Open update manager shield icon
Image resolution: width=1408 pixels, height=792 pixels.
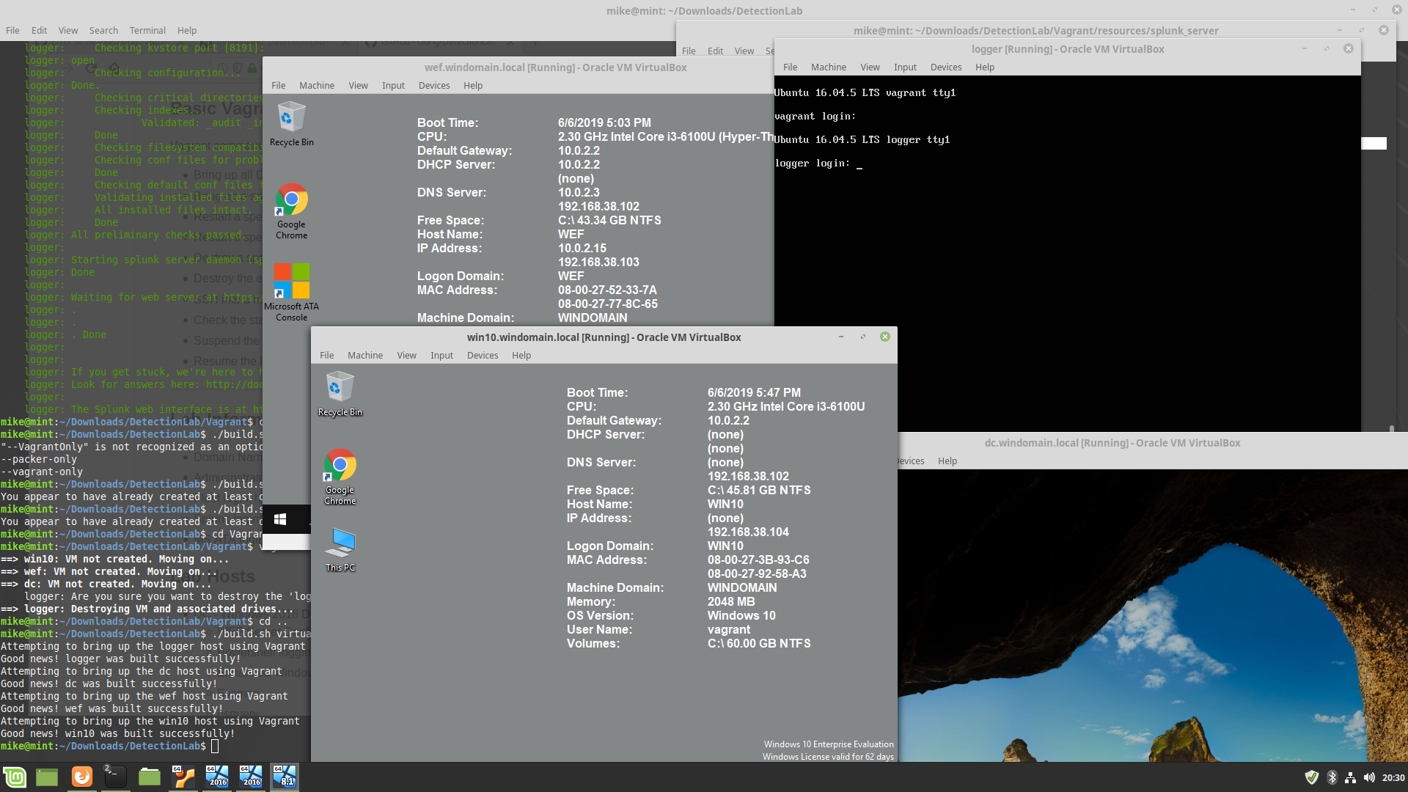tap(1312, 777)
